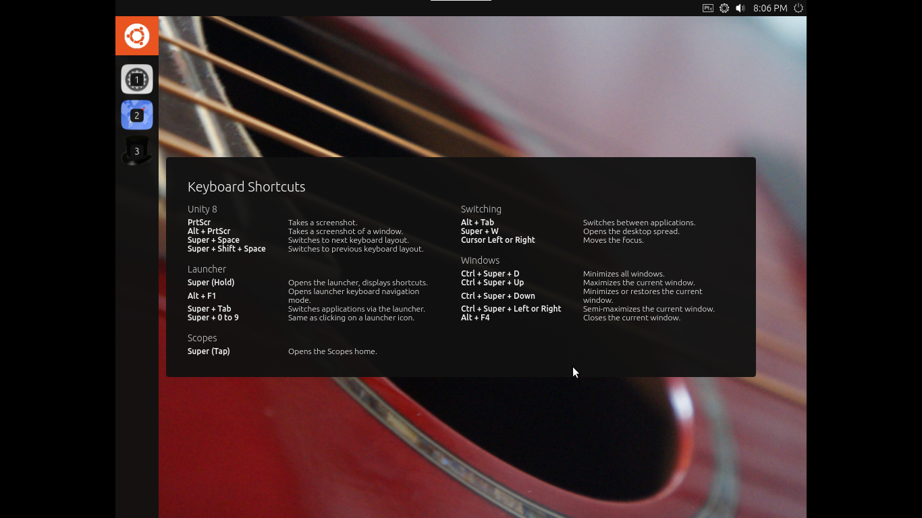Launch the top hat app, launcher icon 3
Viewport: 922px width, 518px height.
(x=137, y=151)
